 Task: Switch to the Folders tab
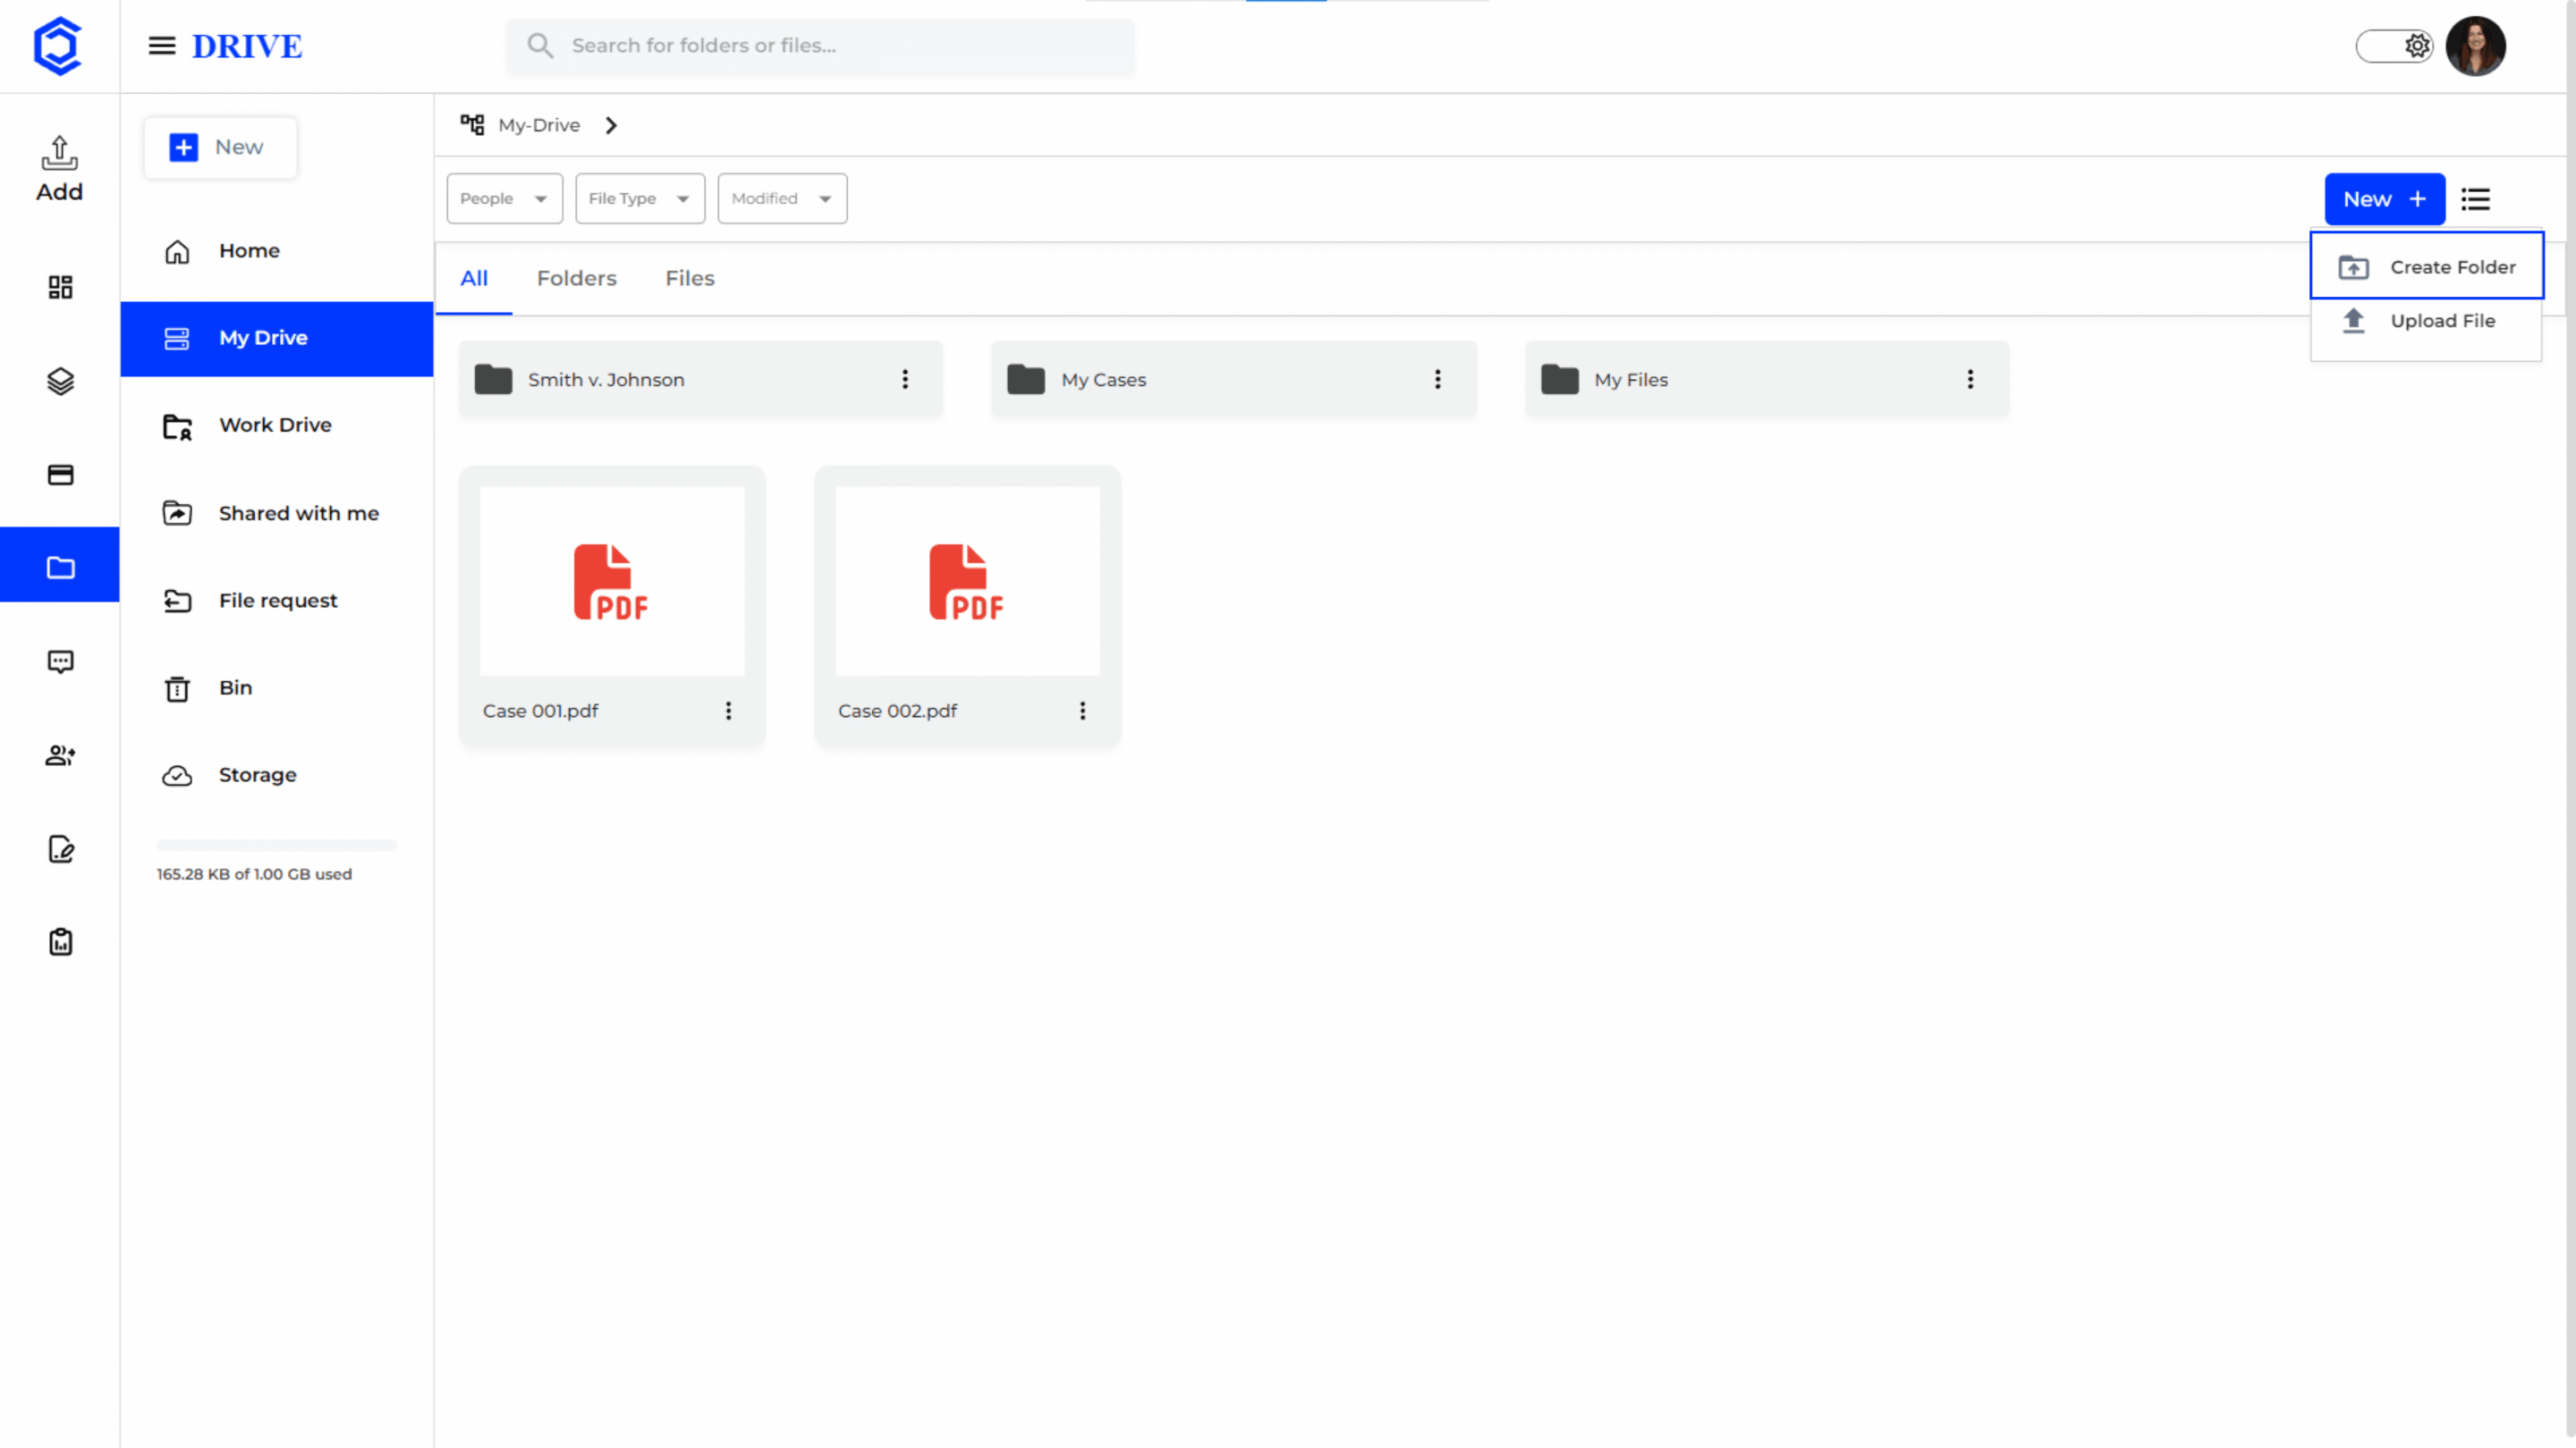pyautogui.click(x=577, y=279)
